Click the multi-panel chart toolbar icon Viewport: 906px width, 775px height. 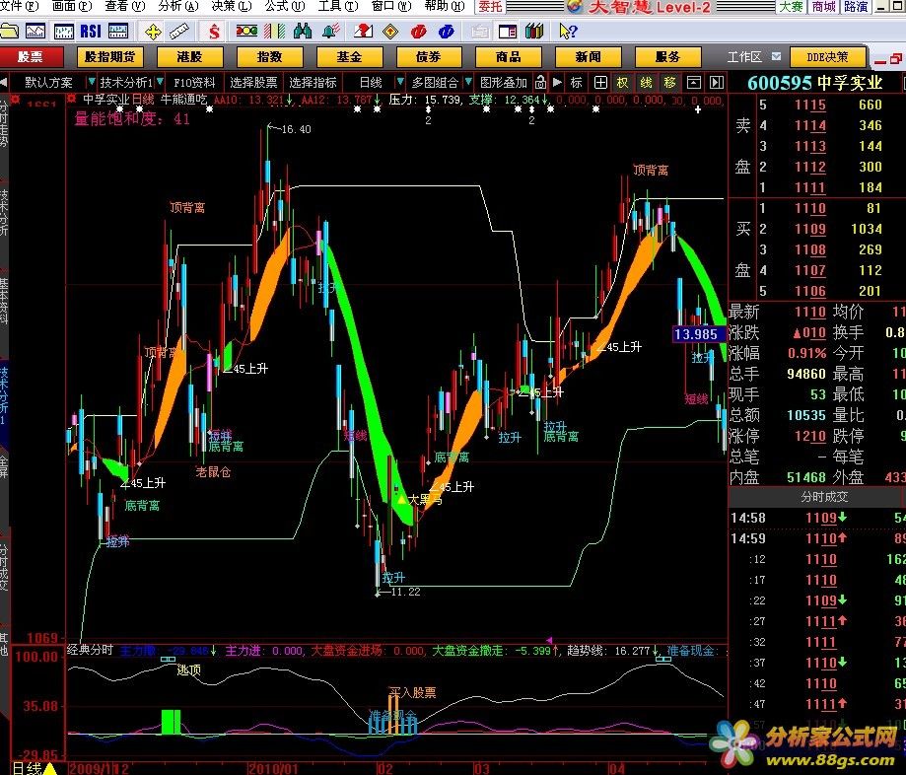[118, 32]
